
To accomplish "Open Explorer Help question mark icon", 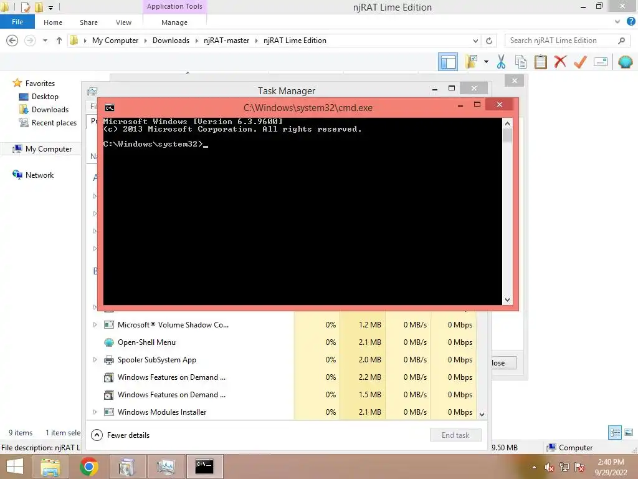I will coord(631,22).
